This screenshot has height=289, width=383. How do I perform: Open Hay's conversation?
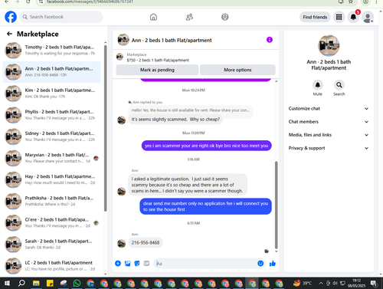[51, 179]
